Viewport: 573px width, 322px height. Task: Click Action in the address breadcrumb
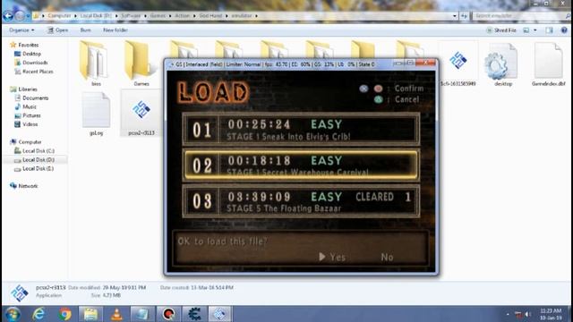pyautogui.click(x=182, y=16)
